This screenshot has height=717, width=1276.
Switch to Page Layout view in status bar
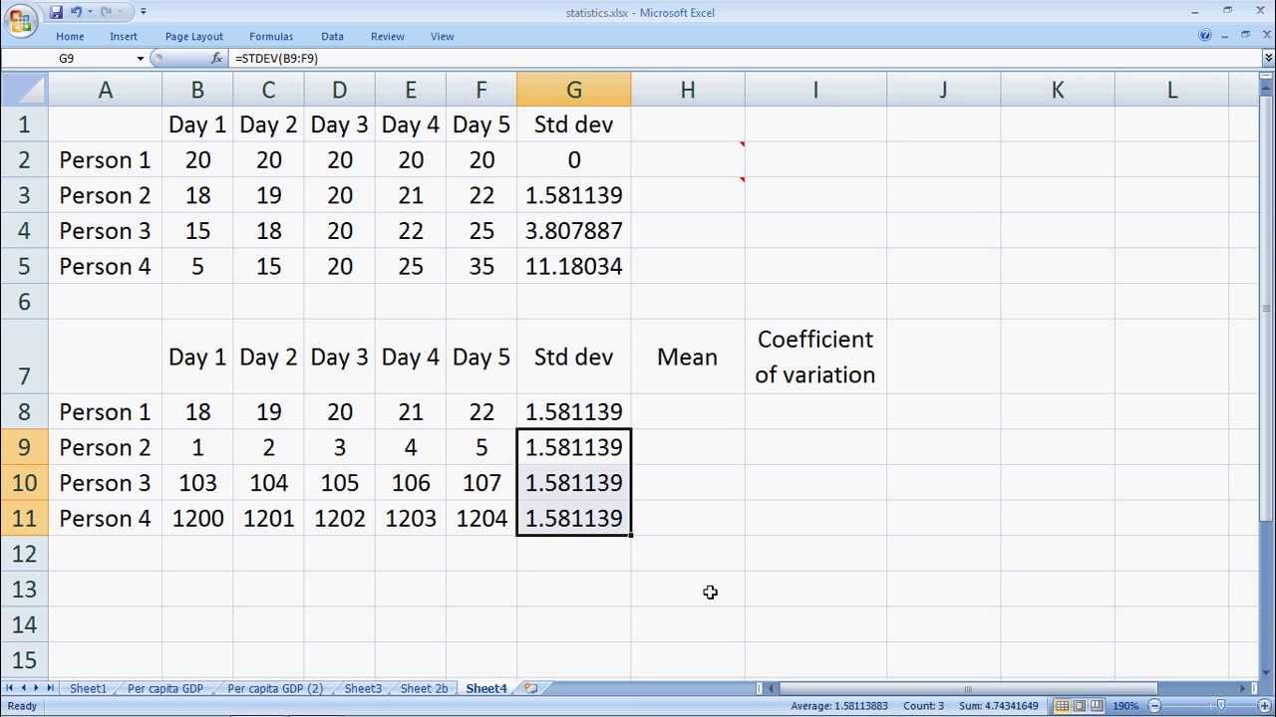(x=1080, y=706)
